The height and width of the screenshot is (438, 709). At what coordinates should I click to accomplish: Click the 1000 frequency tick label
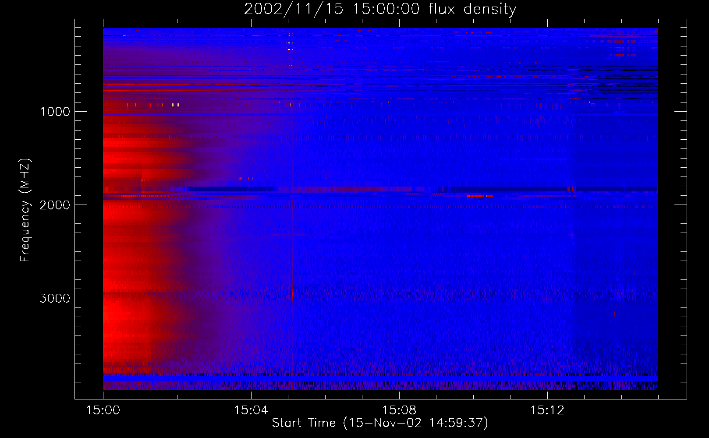point(55,112)
